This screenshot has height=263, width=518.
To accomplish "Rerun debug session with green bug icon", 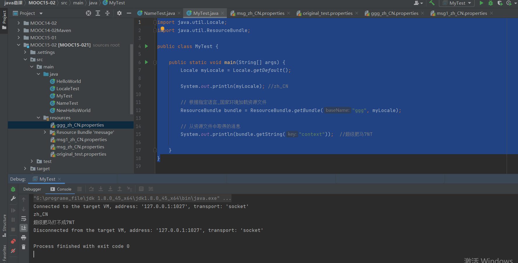I will point(13,189).
